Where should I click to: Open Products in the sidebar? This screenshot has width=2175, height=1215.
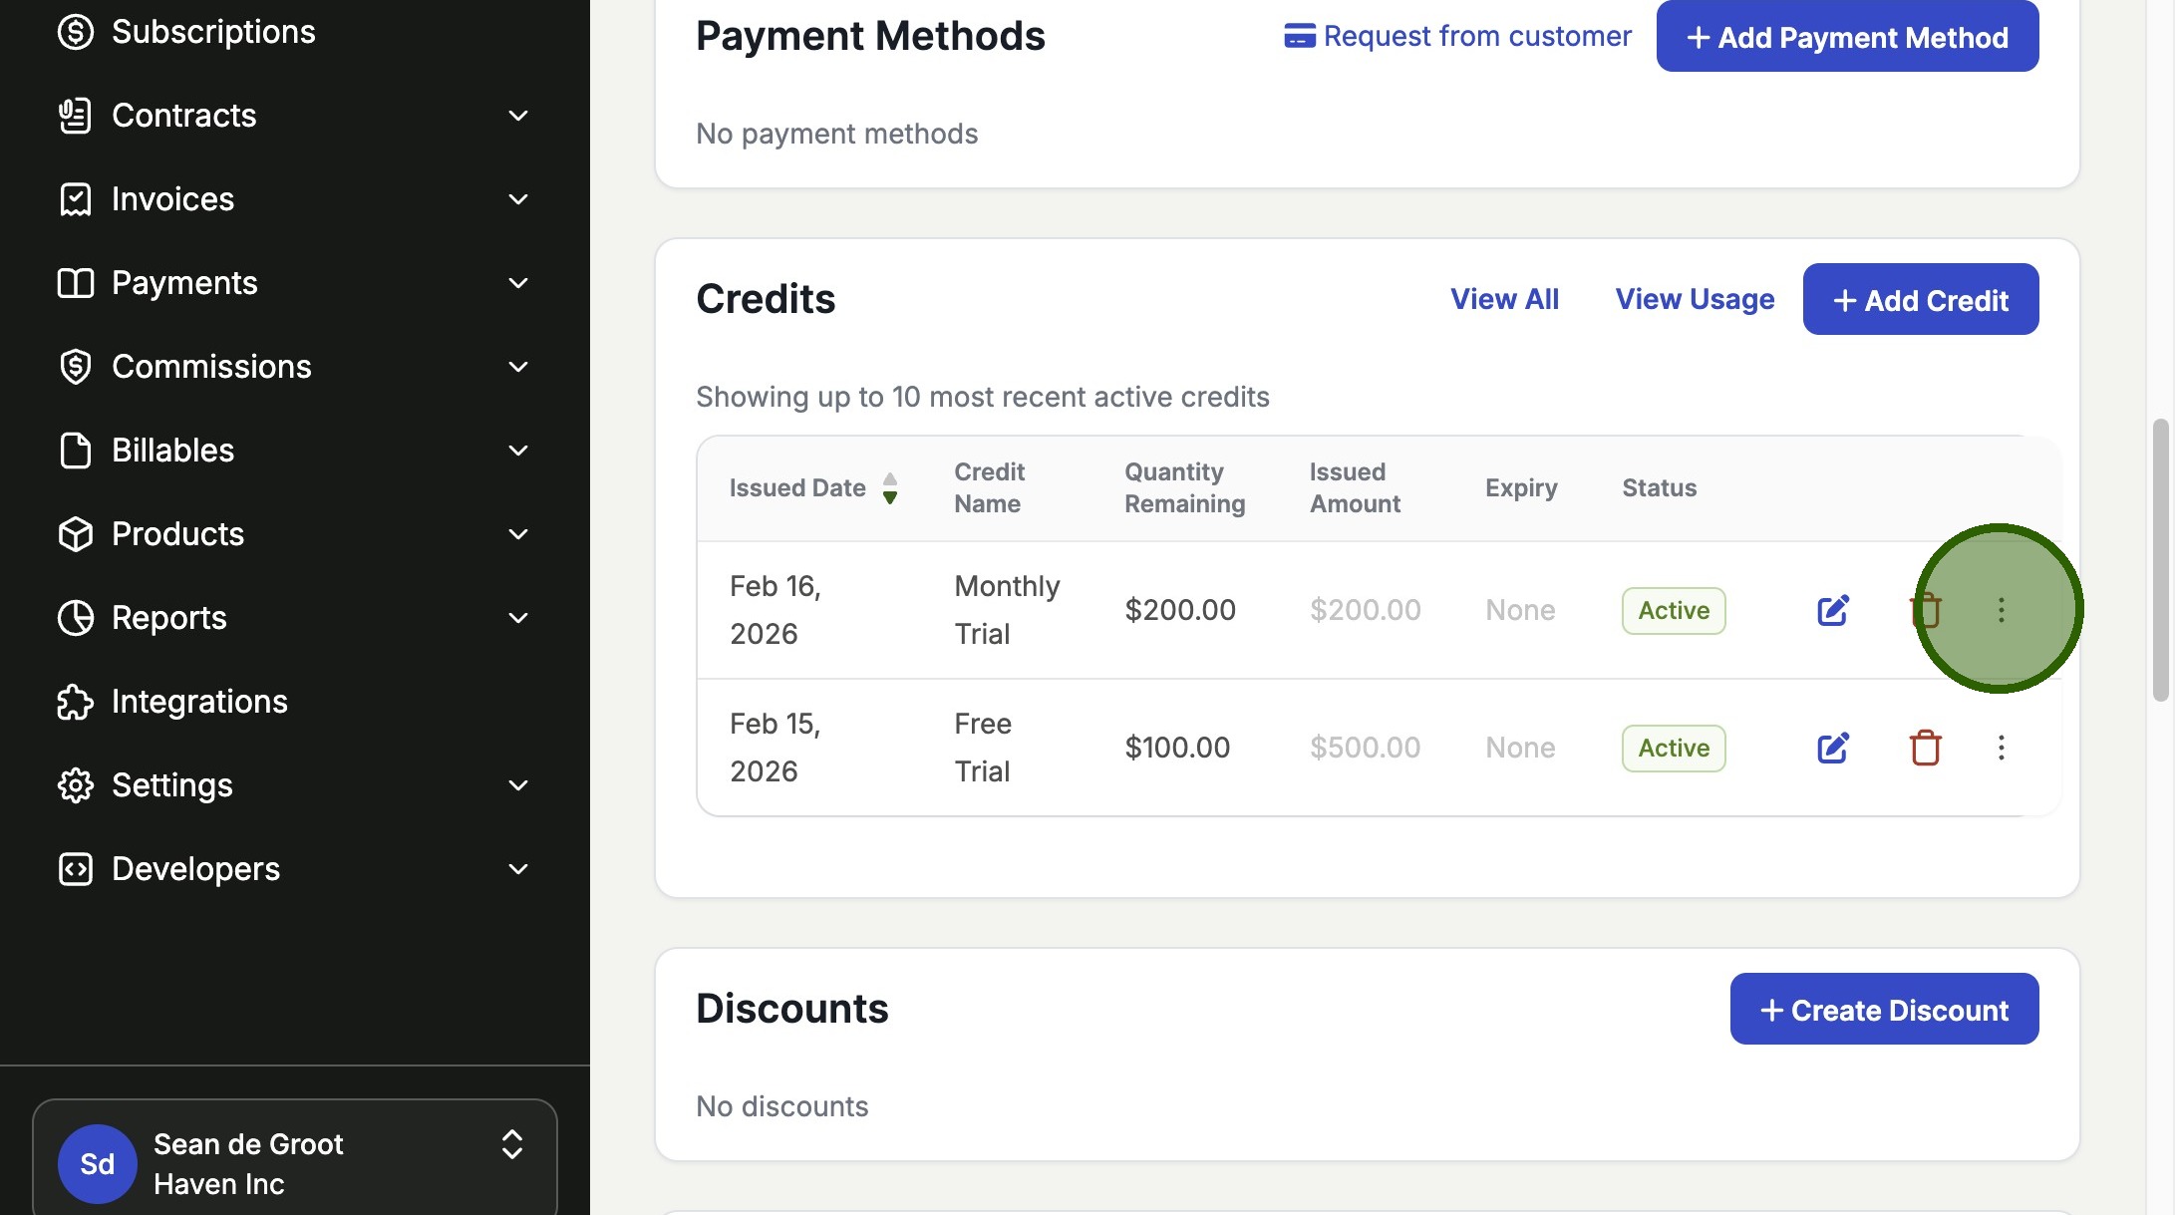coord(177,534)
